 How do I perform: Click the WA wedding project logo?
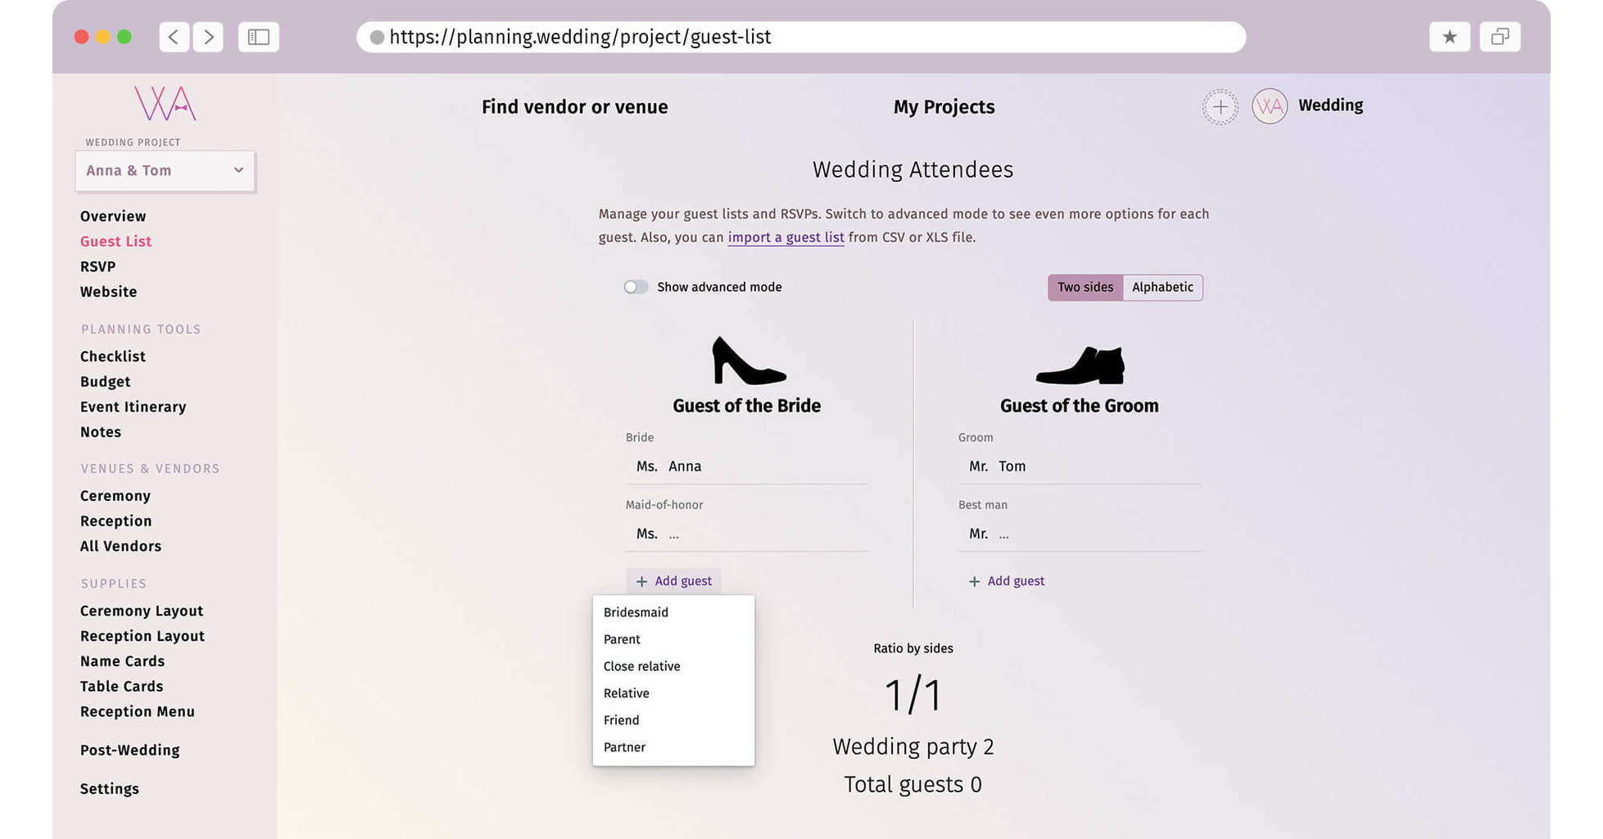[164, 104]
